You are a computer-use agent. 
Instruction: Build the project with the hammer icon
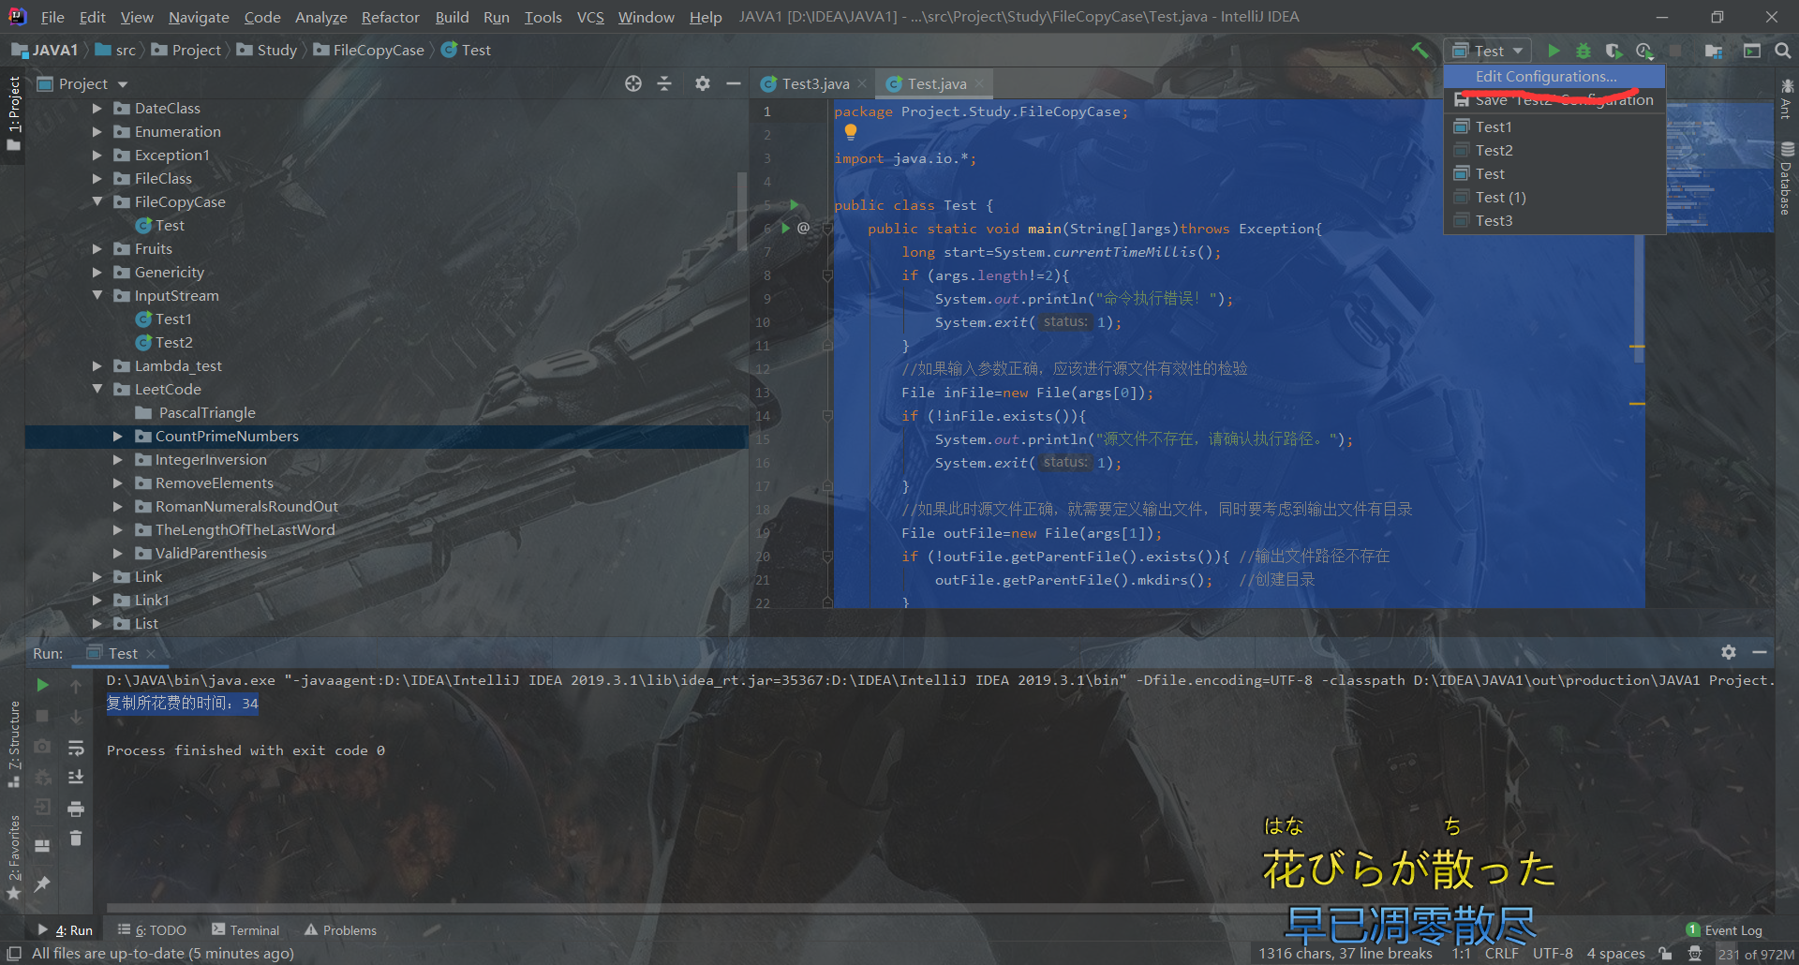[1420, 51]
